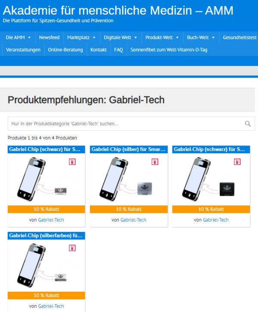Open the Newsfeed menu item
The width and height of the screenshot is (258, 312).
(49, 37)
